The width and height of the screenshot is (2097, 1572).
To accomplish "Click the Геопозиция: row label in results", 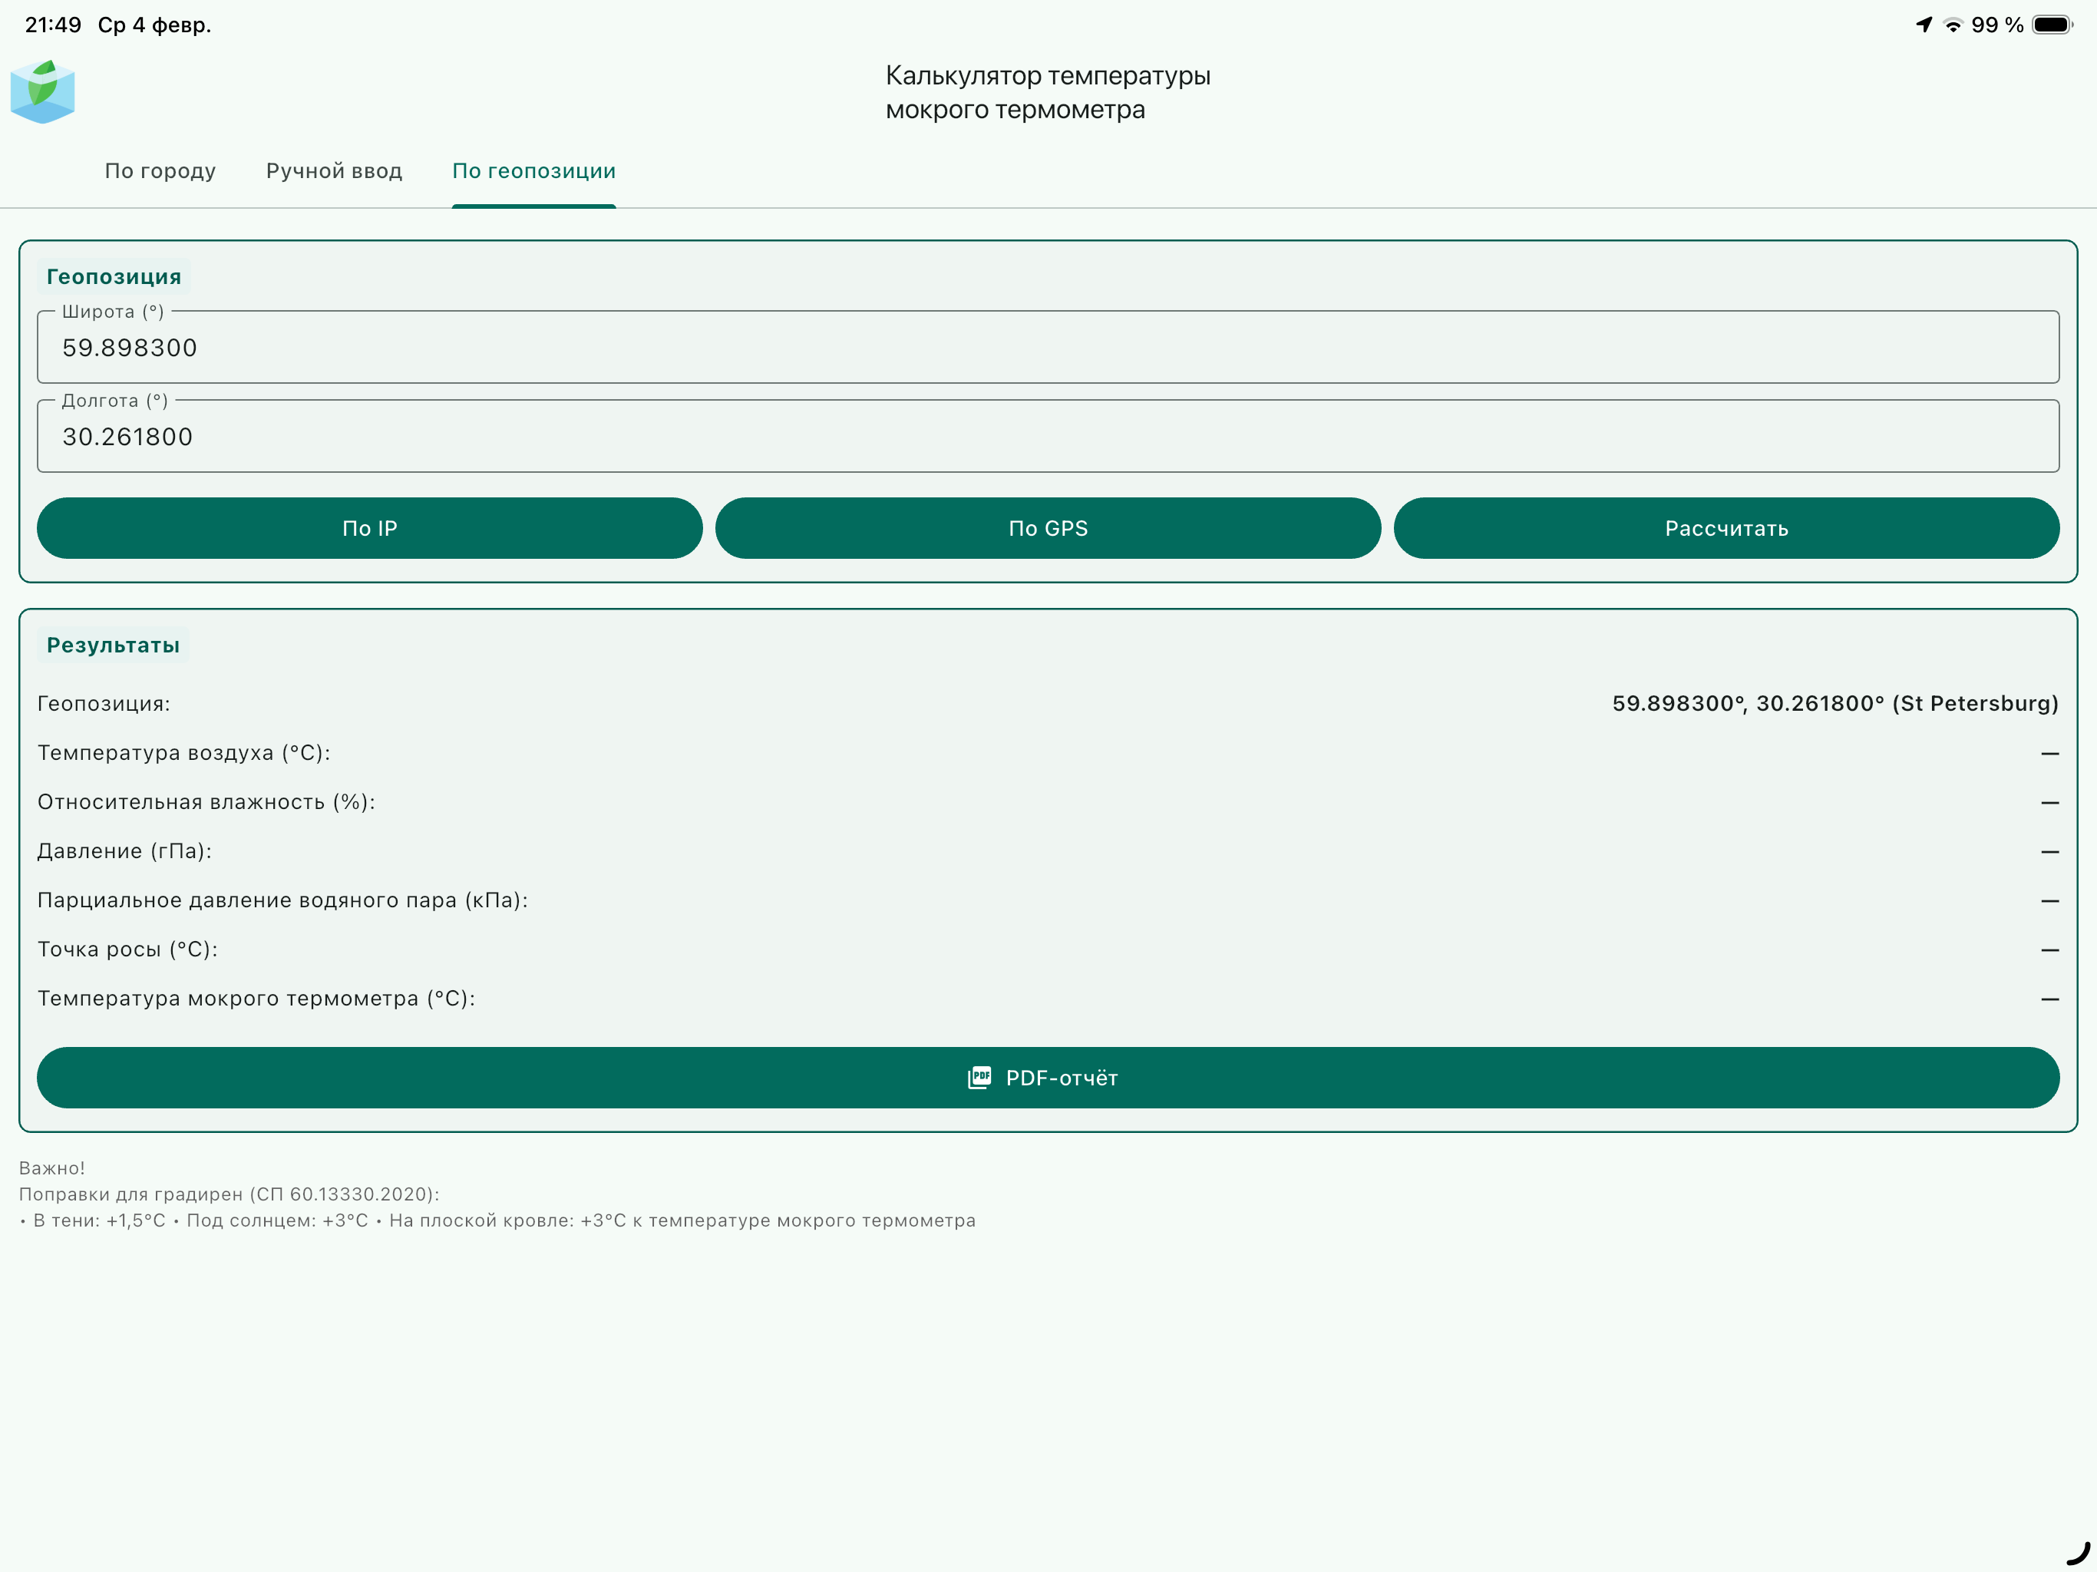I will tap(104, 704).
